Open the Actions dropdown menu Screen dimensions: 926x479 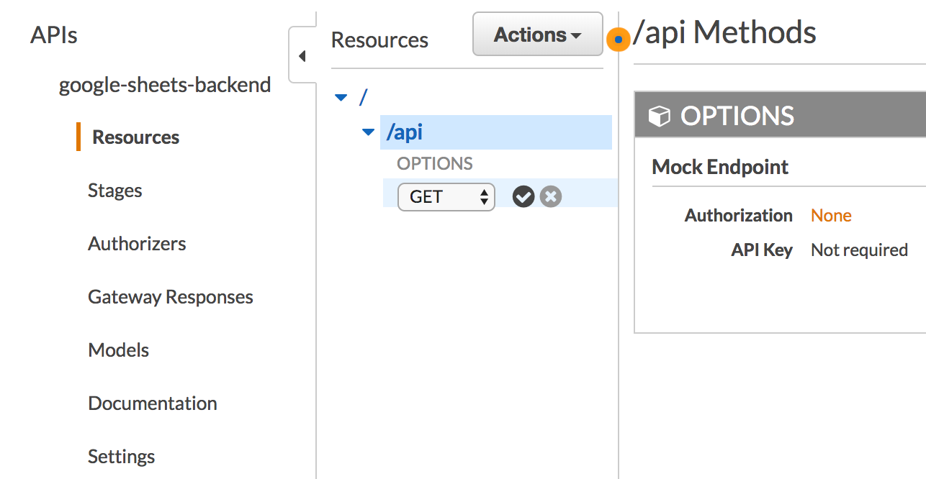(537, 35)
